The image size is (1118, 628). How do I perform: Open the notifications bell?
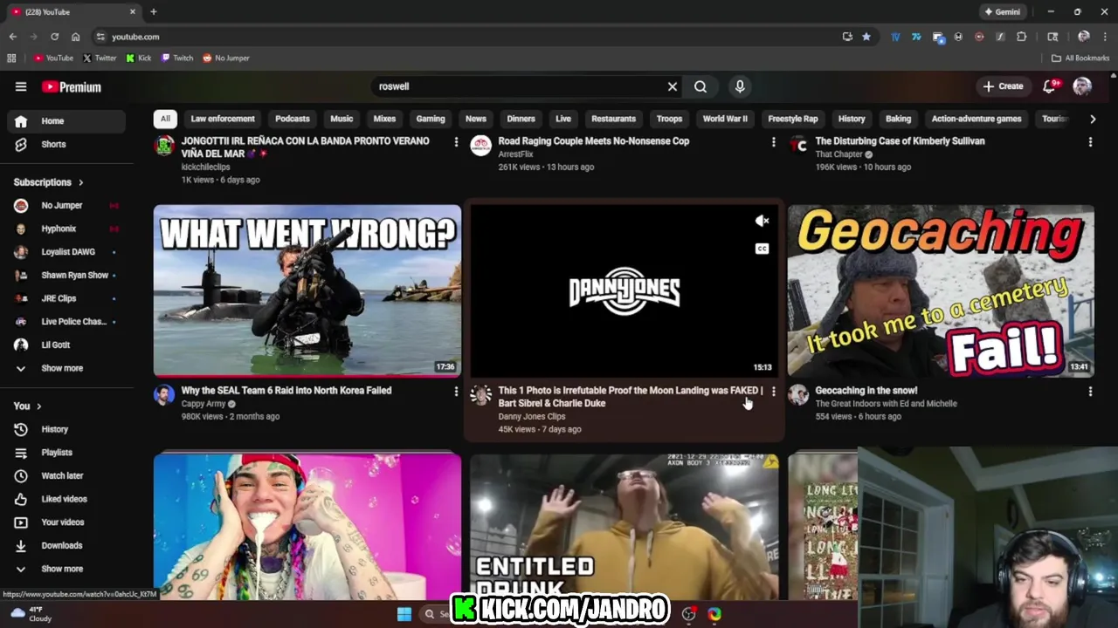pyautogui.click(x=1050, y=86)
